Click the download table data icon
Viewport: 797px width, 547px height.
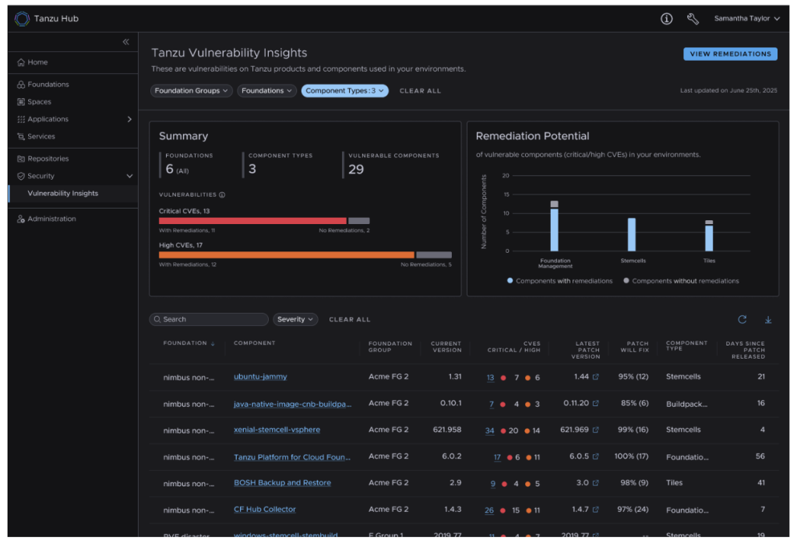[768, 320]
